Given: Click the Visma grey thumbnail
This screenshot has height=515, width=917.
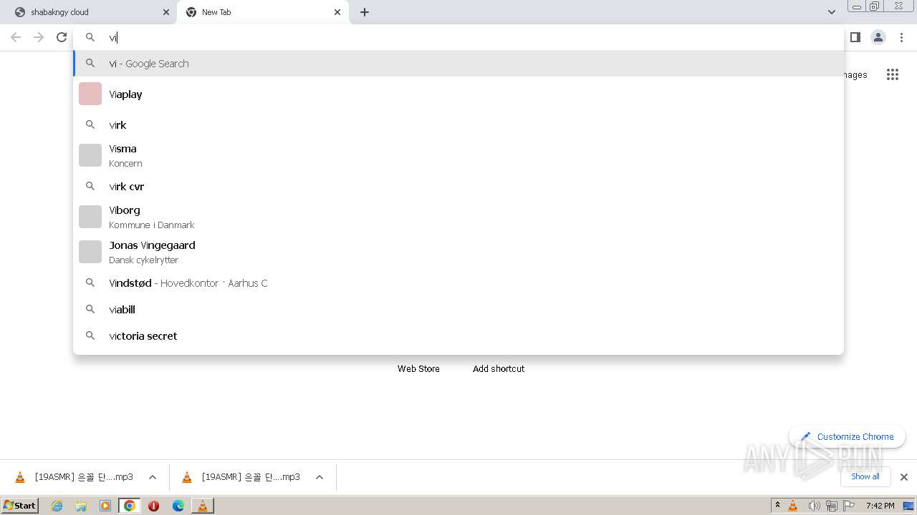Looking at the screenshot, I should [90, 155].
